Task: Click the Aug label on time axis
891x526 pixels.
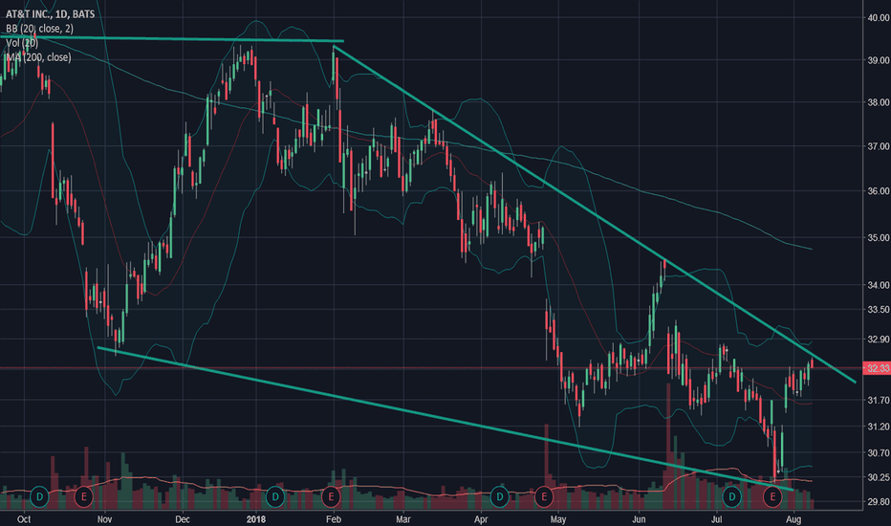Action: pos(793,518)
